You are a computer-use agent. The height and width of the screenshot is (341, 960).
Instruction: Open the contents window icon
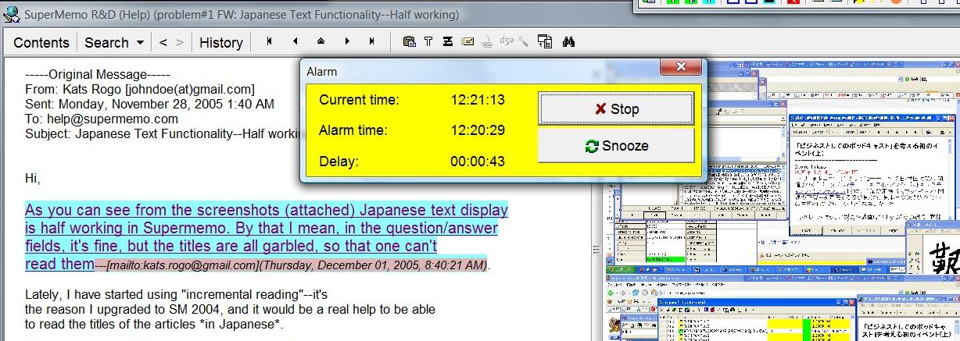pos(546,42)
